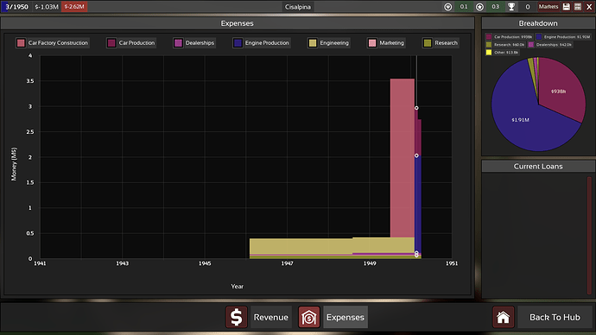Viewport: 596px width, 335px height.
Task: Click the 1949 x-axis label
Action: [370, 263]
